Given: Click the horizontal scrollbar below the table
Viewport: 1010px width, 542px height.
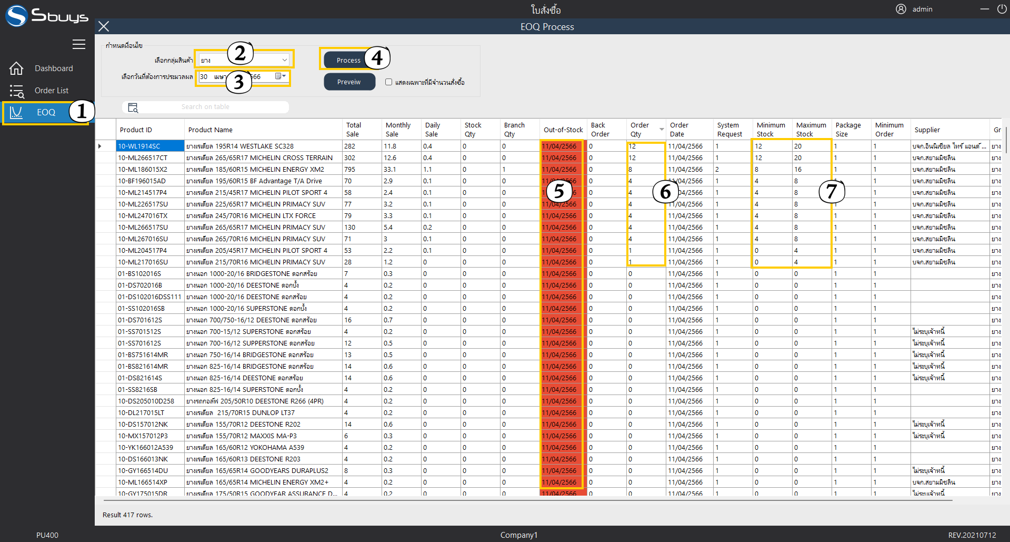Looking at the screenshot, I should tap(526, 500).
